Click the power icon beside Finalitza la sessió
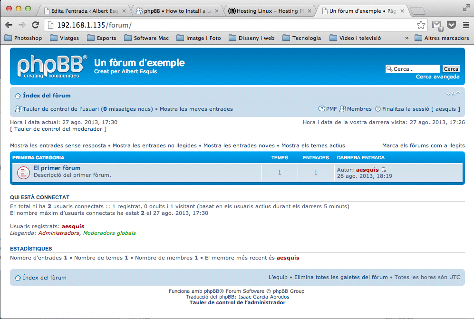The width and height of the screenshot is (474, 319). [378, 109]
